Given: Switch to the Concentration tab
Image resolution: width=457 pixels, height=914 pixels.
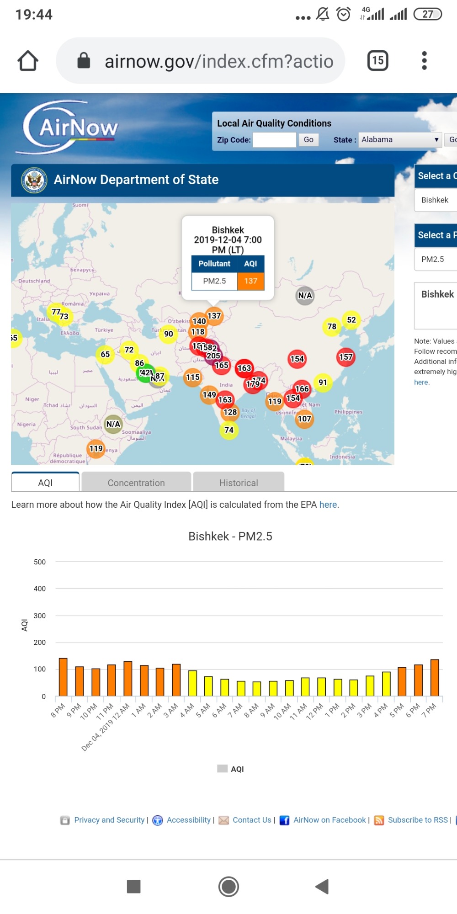Looking at the screenshot, I should pyautogui.click(x=136, y=483).
